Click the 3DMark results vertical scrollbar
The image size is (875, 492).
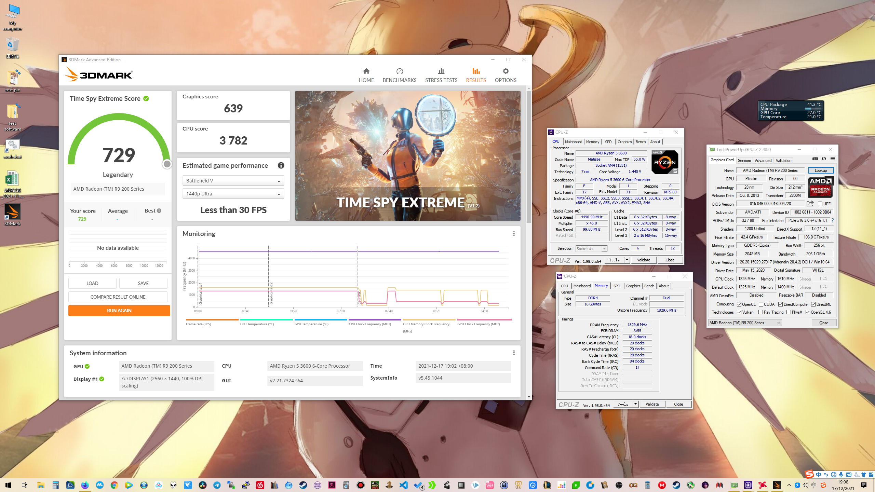coord(529,157)
